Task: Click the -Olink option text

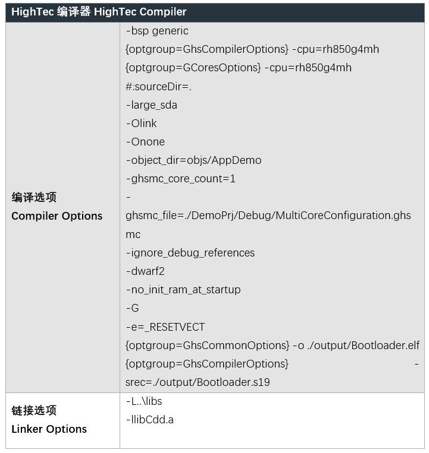Action: point(141,123)
